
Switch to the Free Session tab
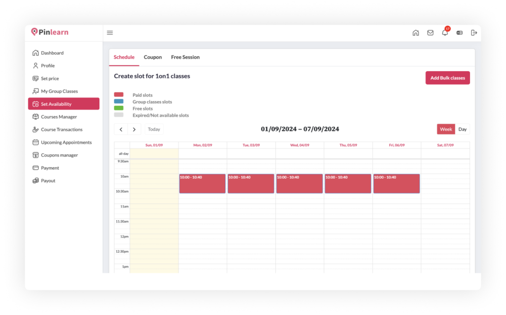coord(185,57)
